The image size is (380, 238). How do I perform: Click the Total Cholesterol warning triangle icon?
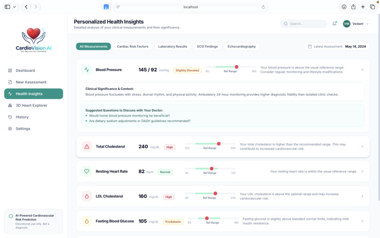(x=87, y=147)
